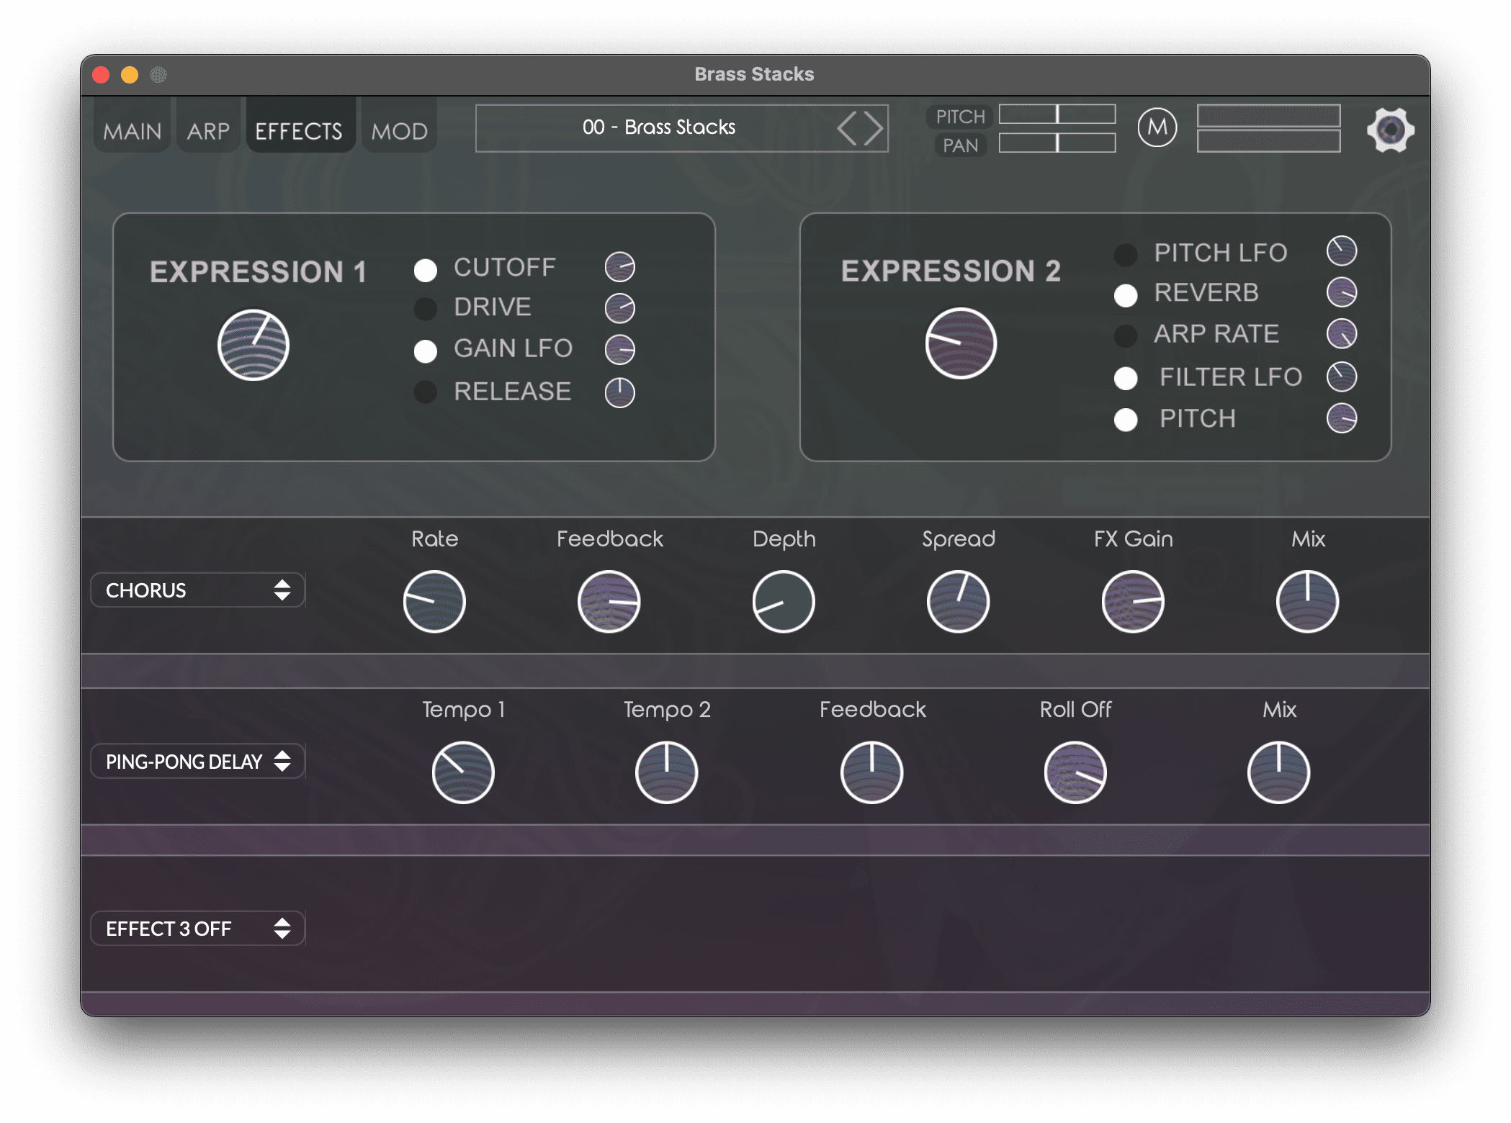The width and height of the screenshot is (1511, 1123).
Task: Click the Expression 1 large knob
Action: pyautogui.click(x=254, y=346)
